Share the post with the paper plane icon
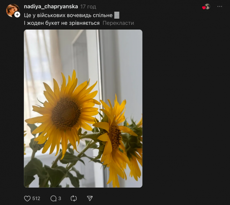 [x=89, y=198]
